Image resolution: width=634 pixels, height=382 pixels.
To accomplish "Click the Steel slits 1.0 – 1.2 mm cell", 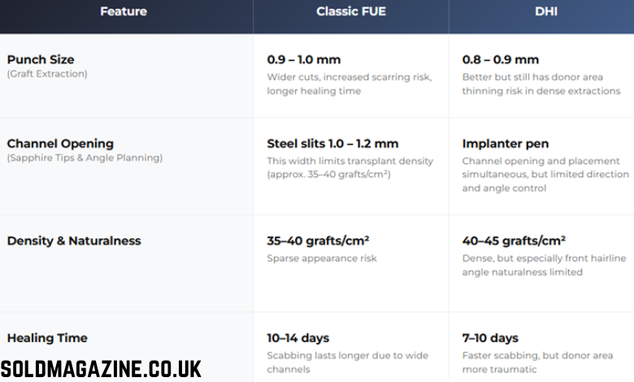I will coord(332,144).
